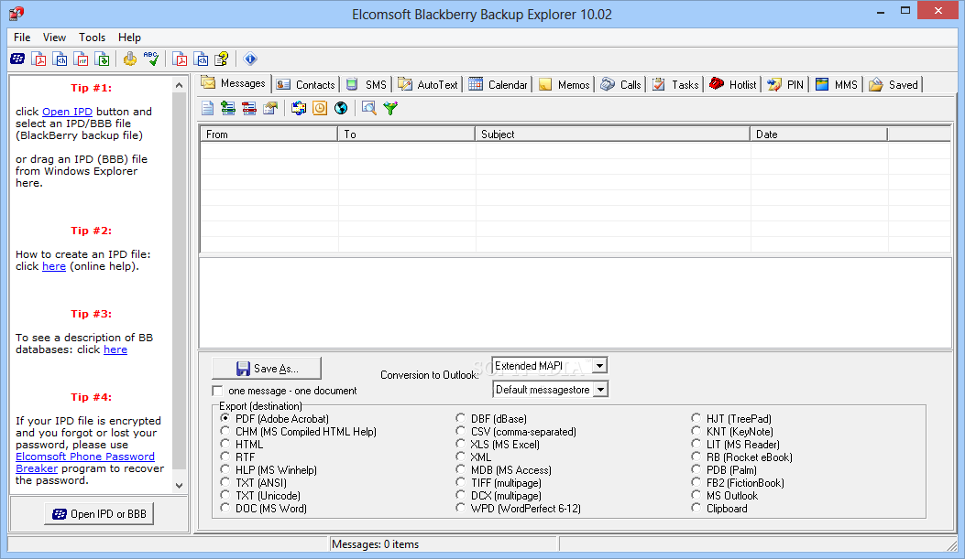Viewport: 965px width, 559px height.
Task: Click the Save As... button
Action: point(267,368)
